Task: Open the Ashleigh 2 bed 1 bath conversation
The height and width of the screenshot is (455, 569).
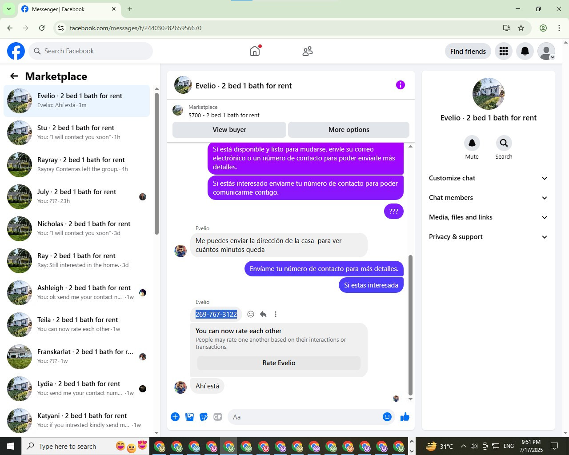Action: pos(76,292)
